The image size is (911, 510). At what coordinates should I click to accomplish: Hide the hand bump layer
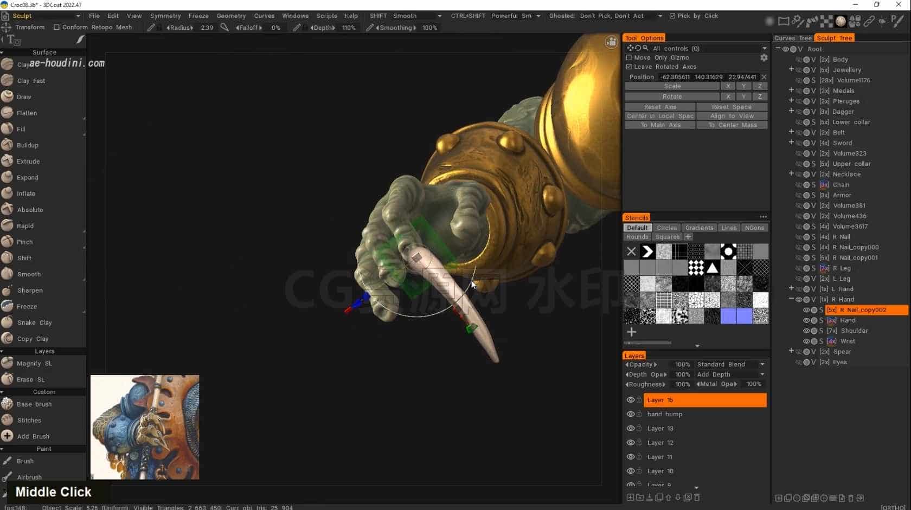click(x=631, y=414)
